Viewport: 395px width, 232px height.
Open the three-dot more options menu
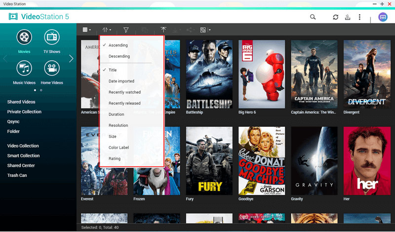(x=359, y=17)
